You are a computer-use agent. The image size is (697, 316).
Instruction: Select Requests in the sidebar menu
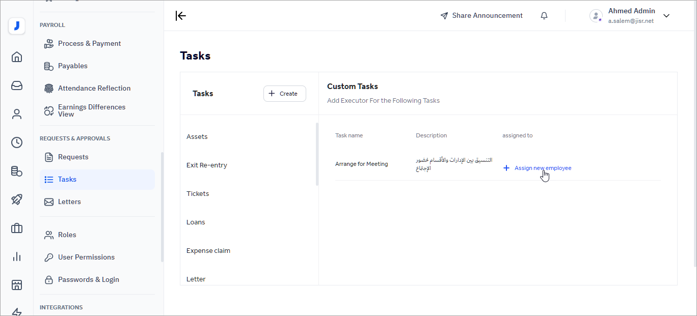click(x=73, y=157)
